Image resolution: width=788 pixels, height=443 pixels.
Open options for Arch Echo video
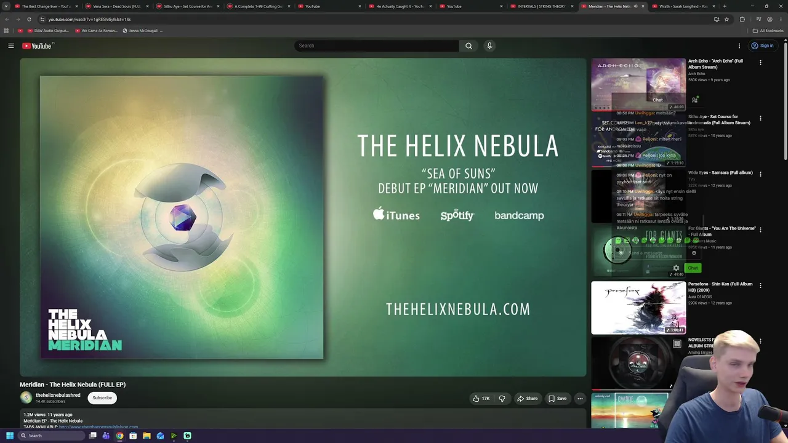[760, 63]
